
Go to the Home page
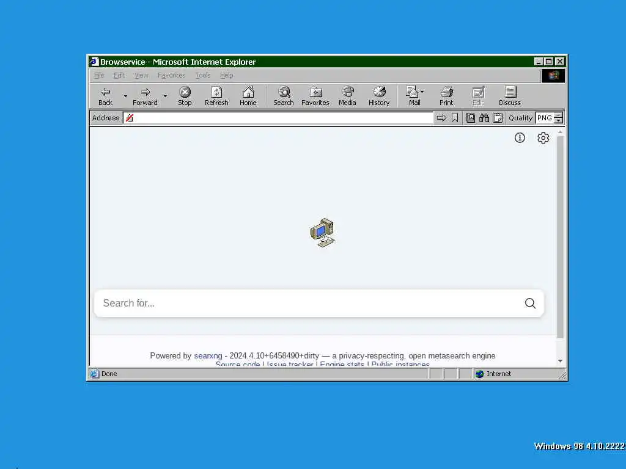[x=248, y=96]
